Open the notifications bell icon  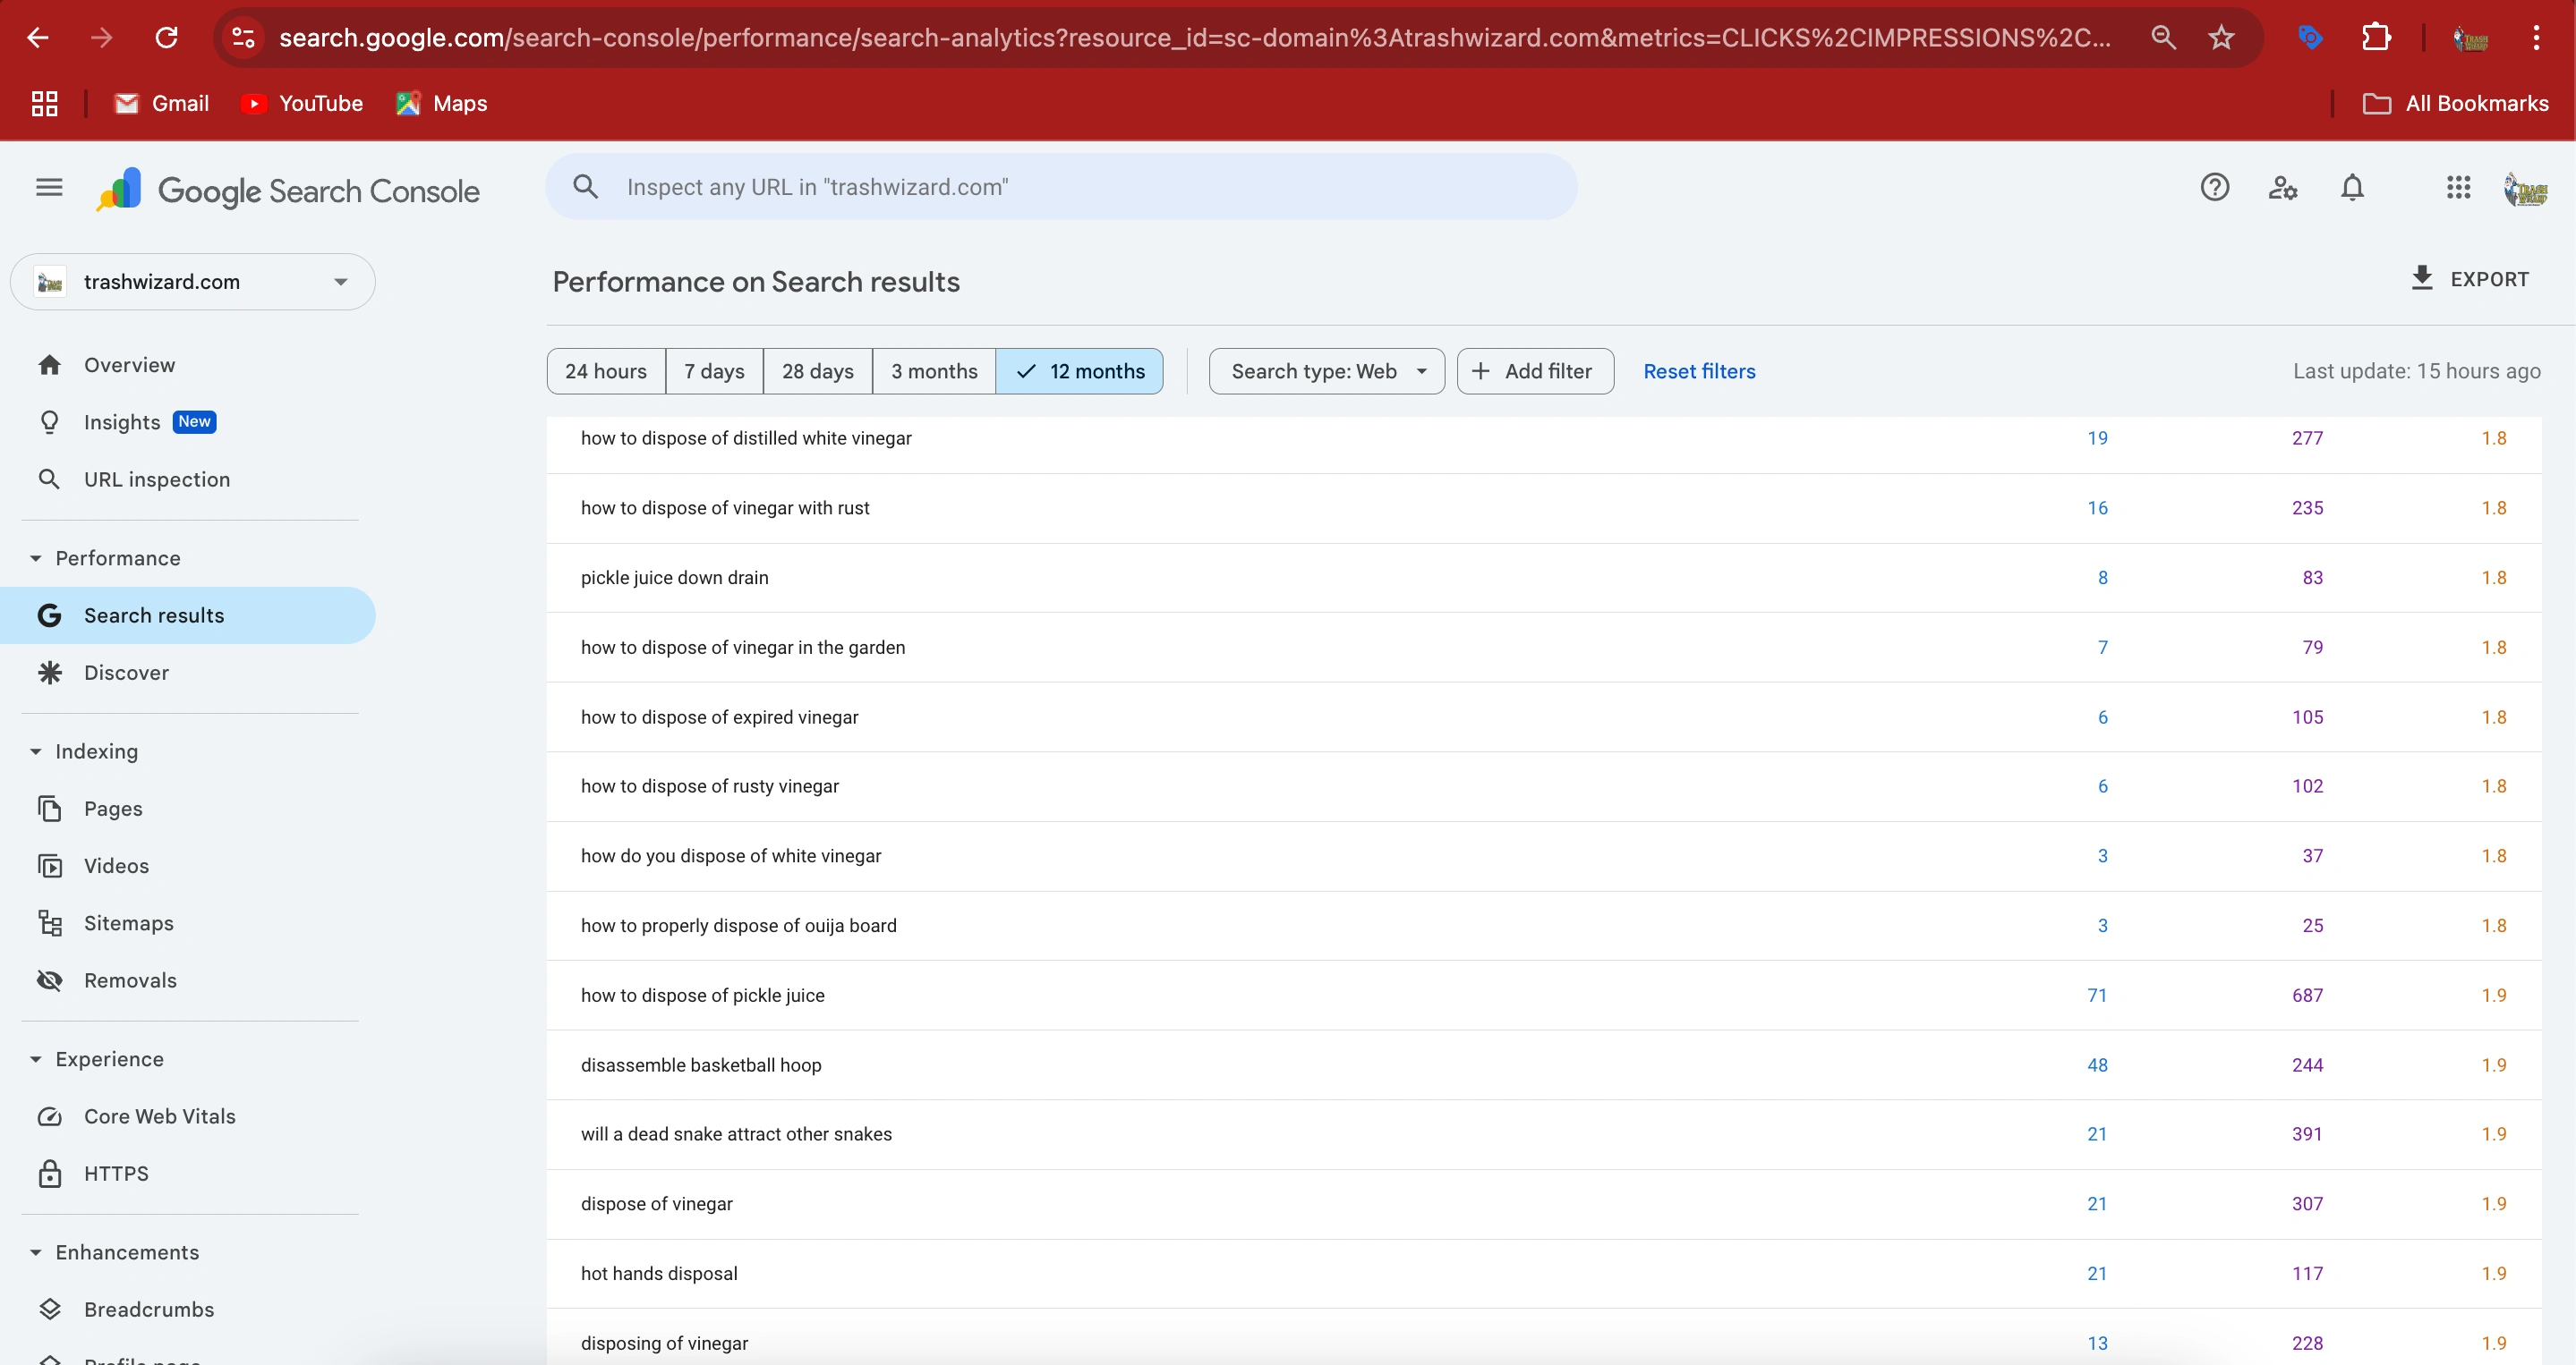point(2352,188)
